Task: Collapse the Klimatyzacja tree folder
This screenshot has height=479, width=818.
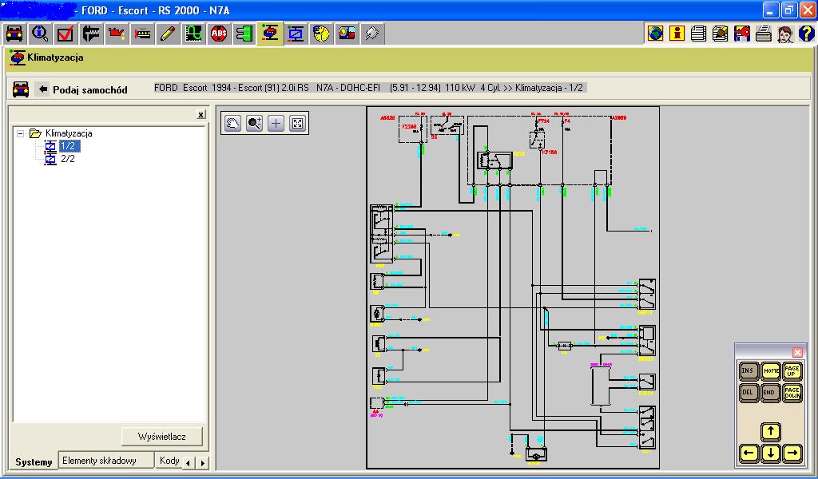Action: pos(20,134)
